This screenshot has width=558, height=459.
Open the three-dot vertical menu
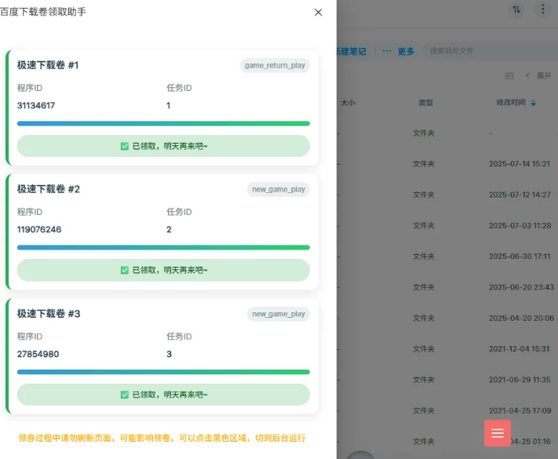click(542, 9)
